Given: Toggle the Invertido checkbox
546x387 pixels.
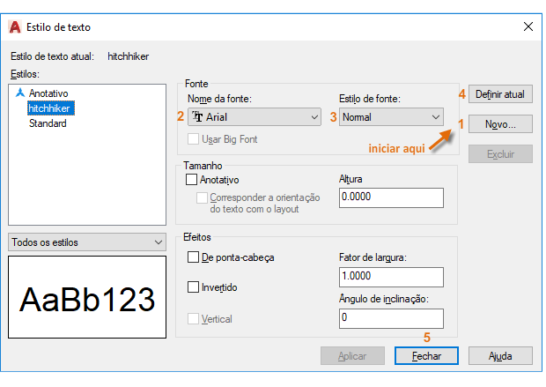Looking at the screenshot, I should click(193, 287).
